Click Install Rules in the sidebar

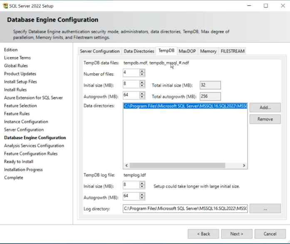(15, 90)
